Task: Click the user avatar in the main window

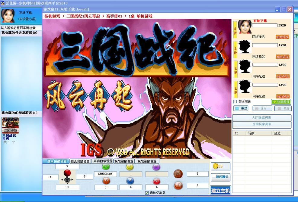Action: point(8,16)
